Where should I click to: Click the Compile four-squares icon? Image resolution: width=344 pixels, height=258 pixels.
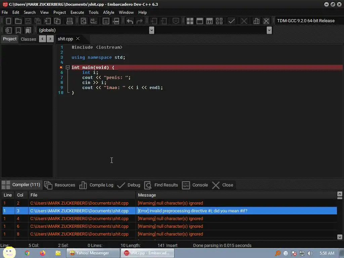(x=190, y=21)
